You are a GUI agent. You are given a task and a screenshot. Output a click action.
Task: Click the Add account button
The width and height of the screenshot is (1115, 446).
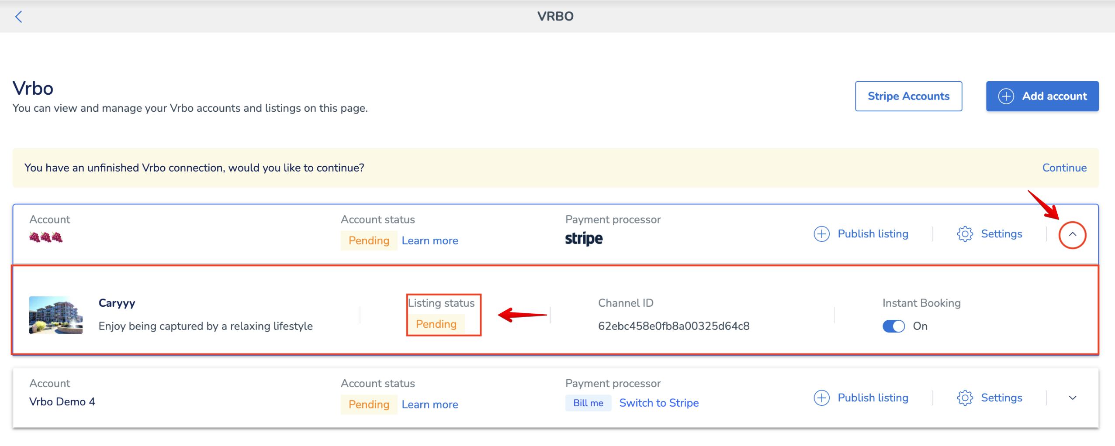coord(1042,96)
